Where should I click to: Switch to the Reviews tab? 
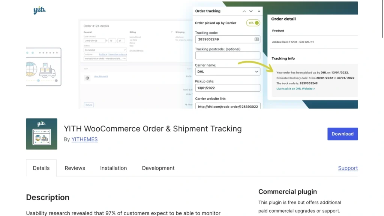pos(75,168)
